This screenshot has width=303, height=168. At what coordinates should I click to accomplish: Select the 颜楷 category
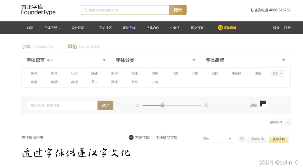tap(74, 82)
